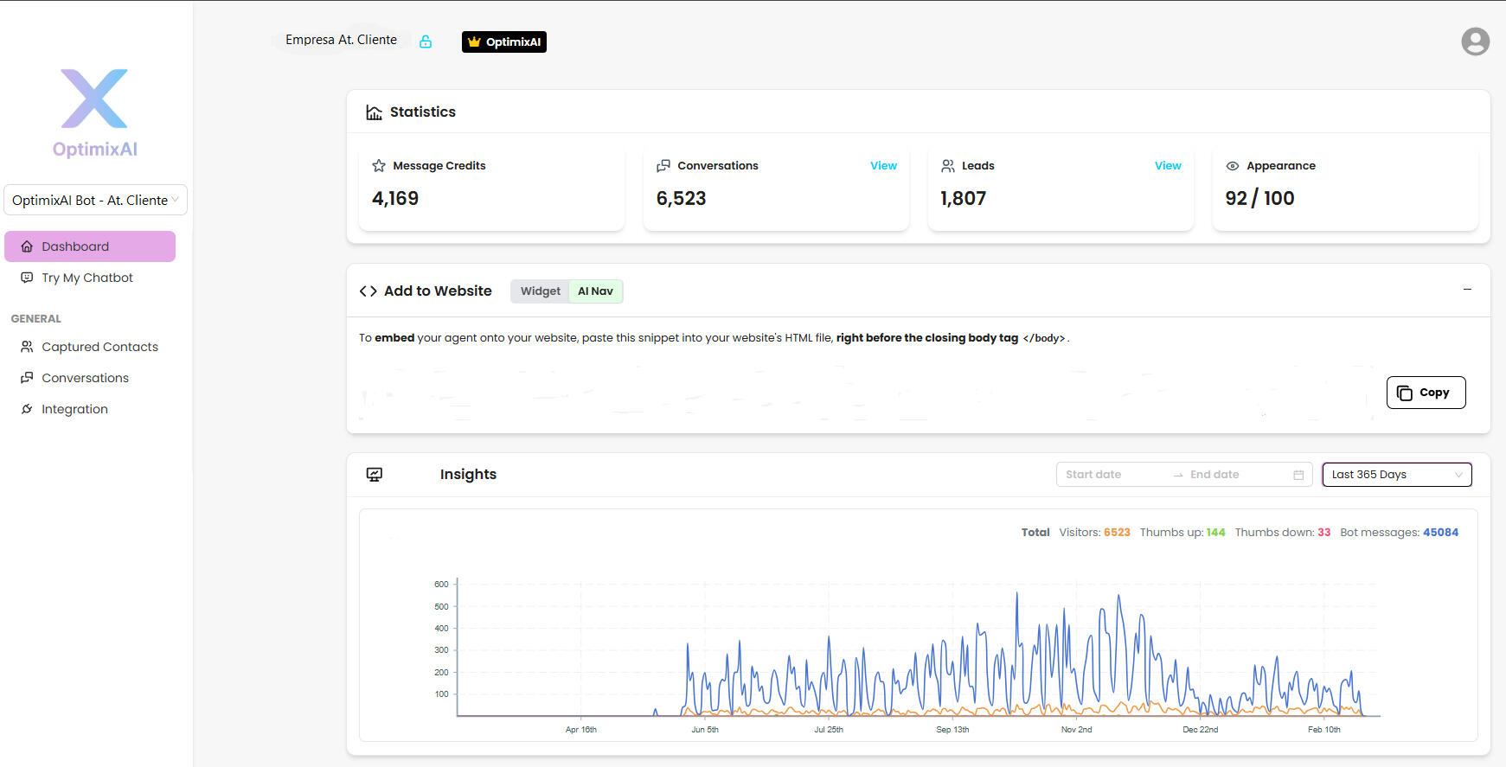Open Try My Chatbot page

(87, 278)
